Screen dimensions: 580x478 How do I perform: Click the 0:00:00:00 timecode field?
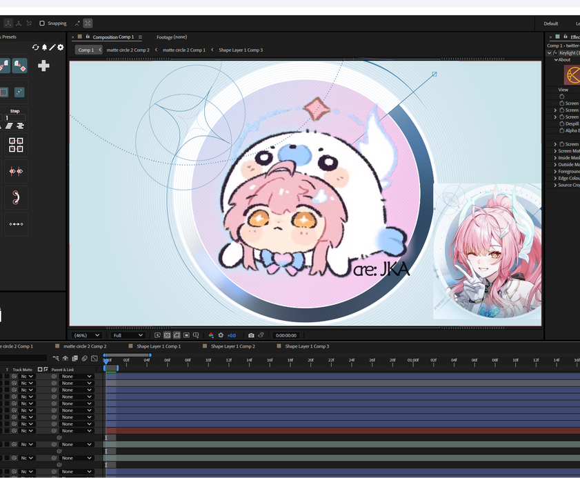(x=286, y=335)
